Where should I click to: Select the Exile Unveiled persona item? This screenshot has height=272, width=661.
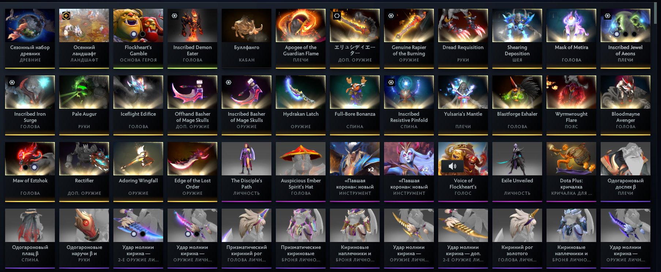517,172
